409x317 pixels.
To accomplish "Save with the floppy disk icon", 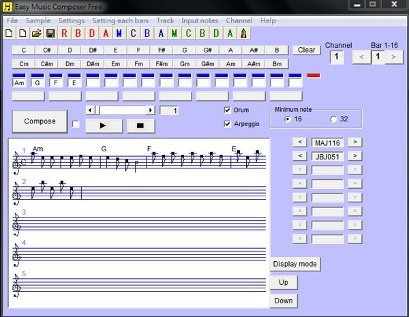I will [x=50, y=33].
